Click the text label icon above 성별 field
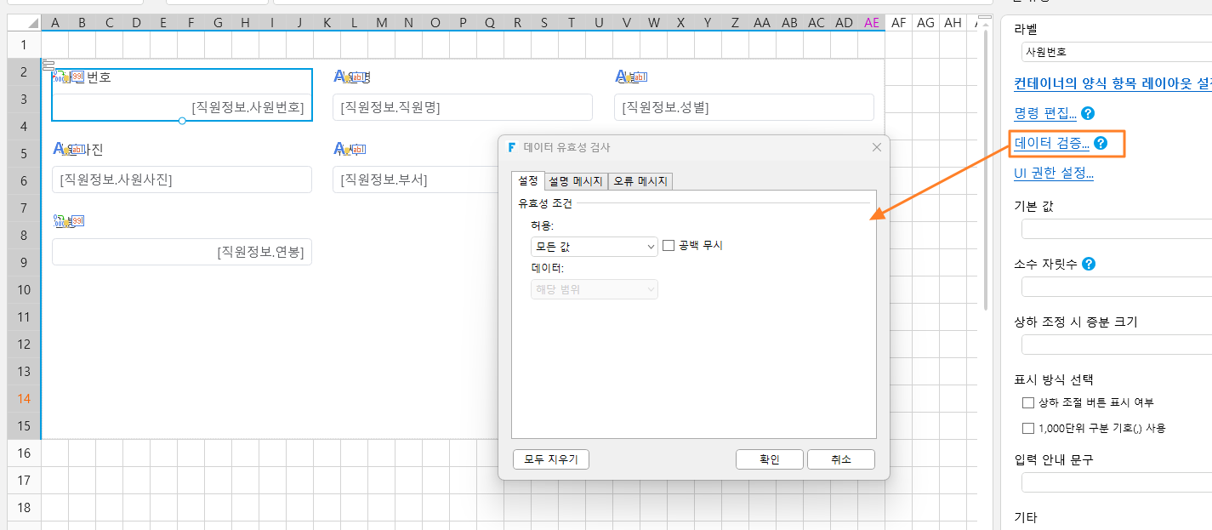Viewport: 1212px width, 530px height. pyautogui.click(x=631, y=77)
